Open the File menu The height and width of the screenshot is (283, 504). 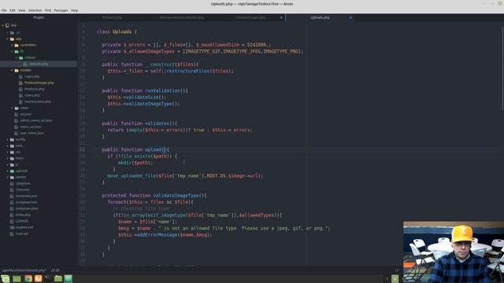4,10
